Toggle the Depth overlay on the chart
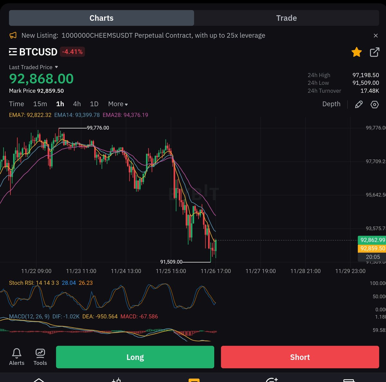386x382 pixels. tap(331, 104)
